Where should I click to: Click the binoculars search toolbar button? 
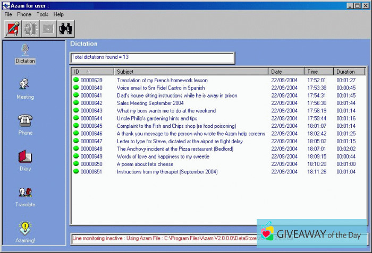tap(65, 29)
